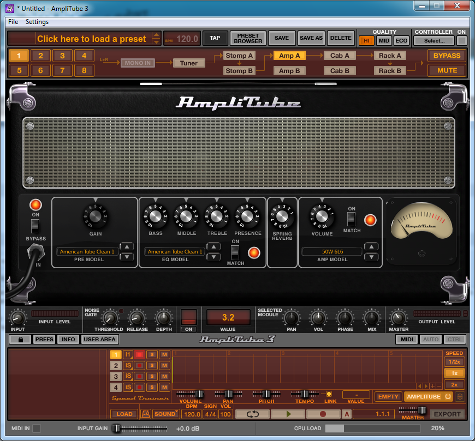Start playback with the green play button
Image resolution: width=475 pixels, height=441 pixels.
[288, 414]
